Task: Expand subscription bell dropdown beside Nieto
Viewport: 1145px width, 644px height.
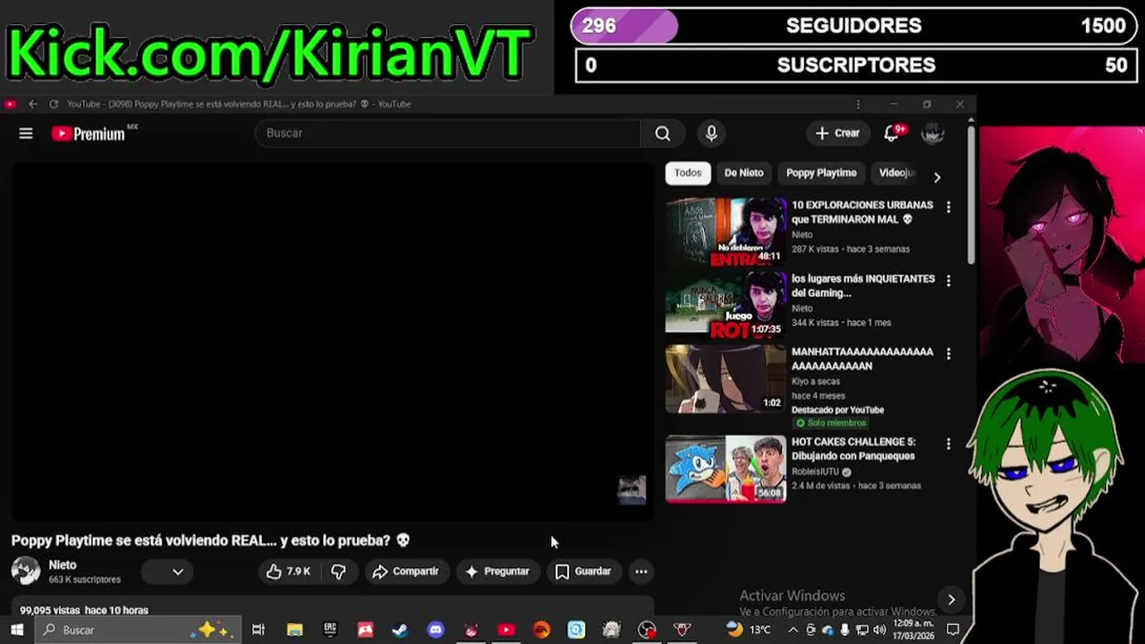Action: click(x=167, y=572)
